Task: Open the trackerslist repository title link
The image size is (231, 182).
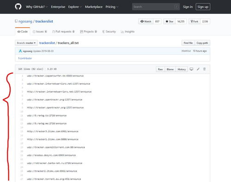Action: click(x=44, y=21)
